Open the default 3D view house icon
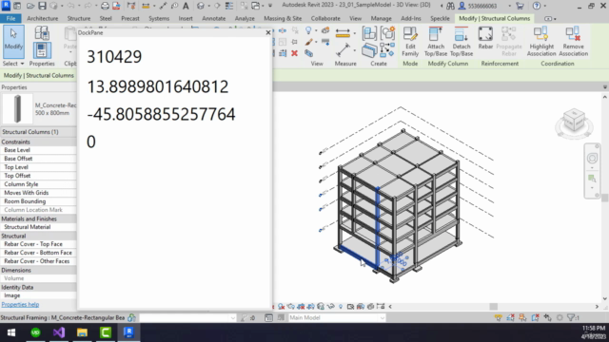Screen dimensions: 609x342 click(x=201, y=6)
